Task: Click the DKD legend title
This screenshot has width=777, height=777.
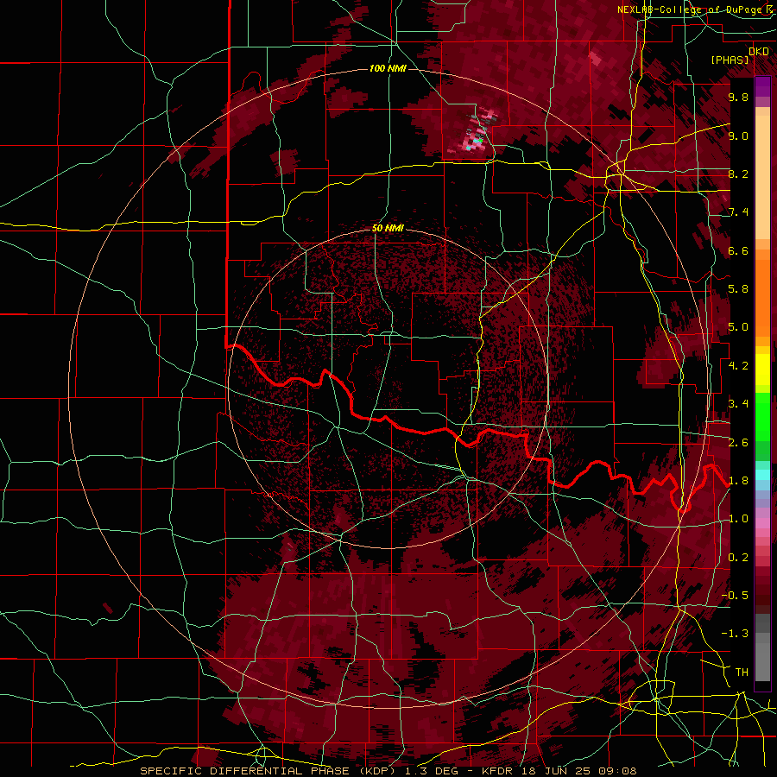Action: tap(759, 52)
